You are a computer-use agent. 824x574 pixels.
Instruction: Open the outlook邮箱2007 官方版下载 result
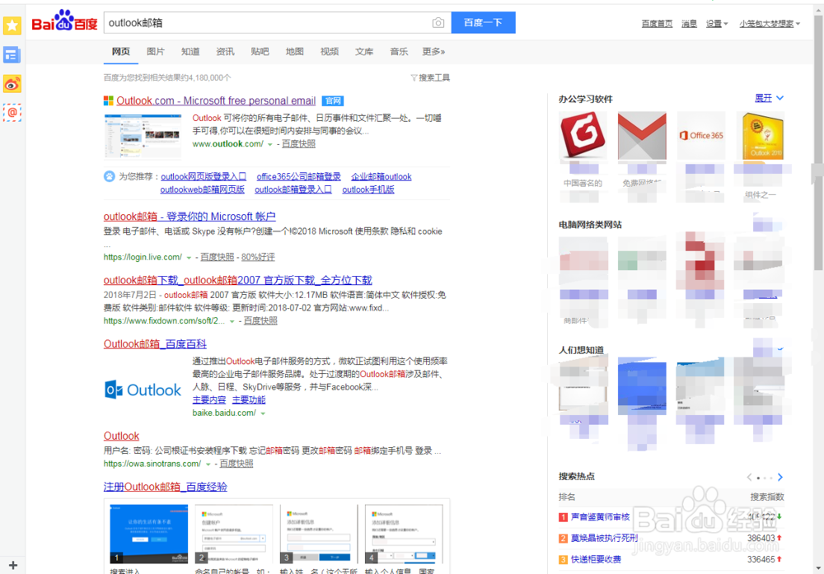tap(237, 280)
